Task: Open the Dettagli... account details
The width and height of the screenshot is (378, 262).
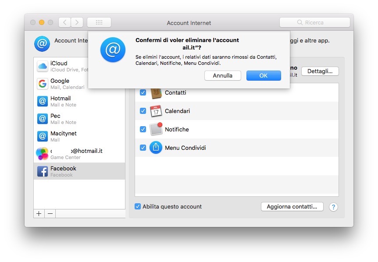Action: (x=320, y=71)
